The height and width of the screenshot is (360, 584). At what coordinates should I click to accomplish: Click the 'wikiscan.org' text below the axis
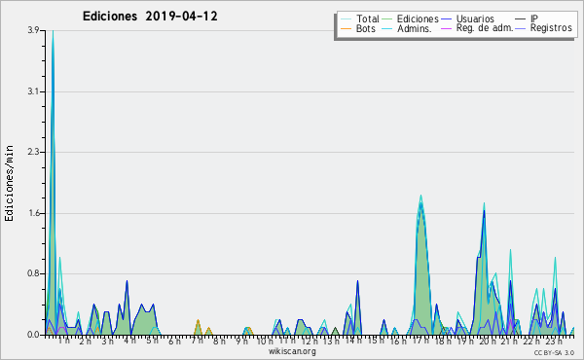pos(292,351)
